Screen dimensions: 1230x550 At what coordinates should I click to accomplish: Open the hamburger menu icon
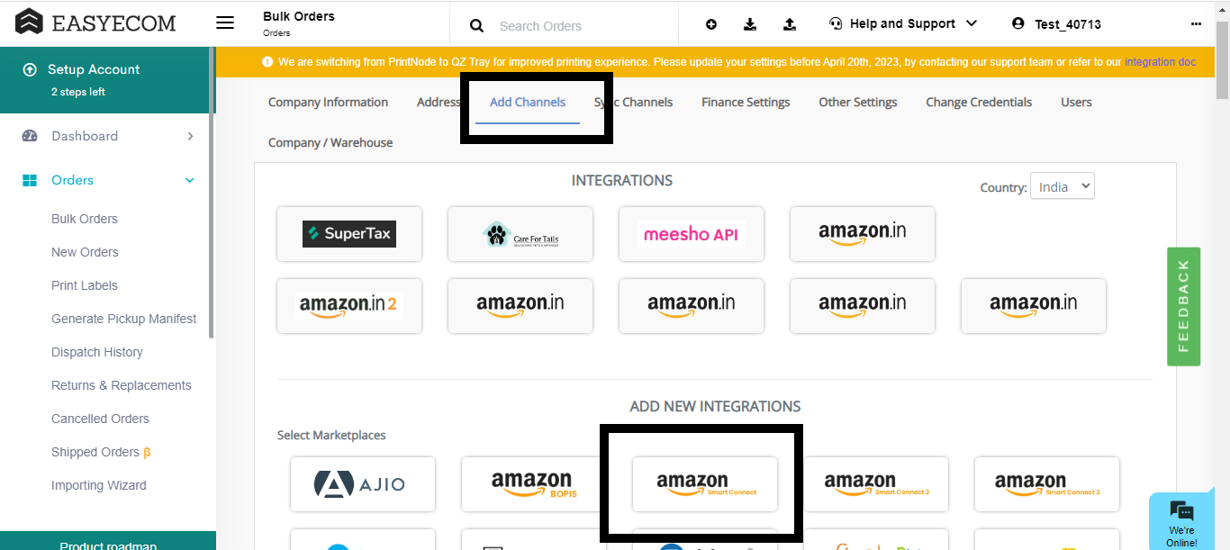point(225,23)
